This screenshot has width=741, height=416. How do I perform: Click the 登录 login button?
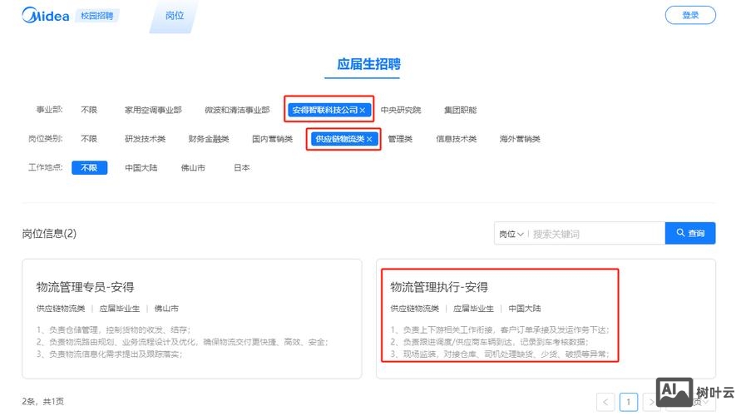(x=690, y=15)
